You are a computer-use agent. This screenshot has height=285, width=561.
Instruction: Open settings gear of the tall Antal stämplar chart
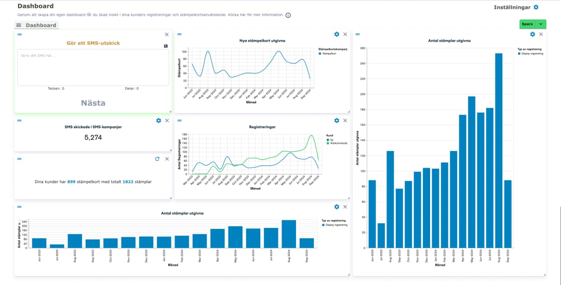(532, 34)
